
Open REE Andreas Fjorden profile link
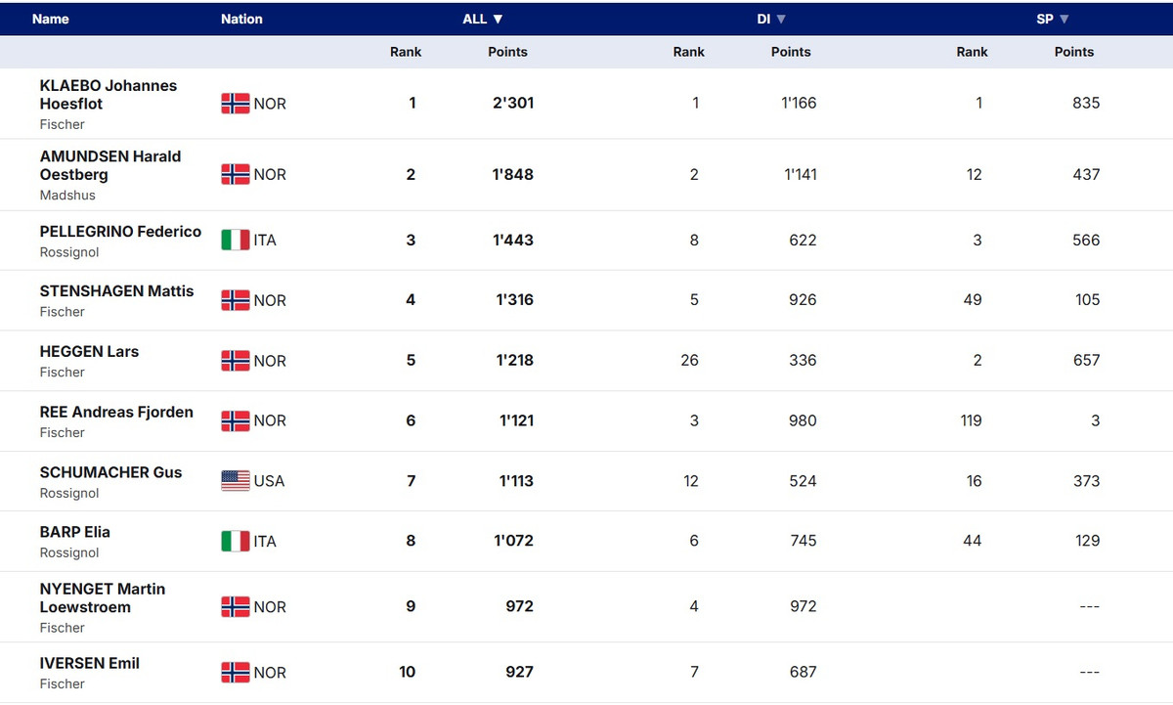click(116, 412)
